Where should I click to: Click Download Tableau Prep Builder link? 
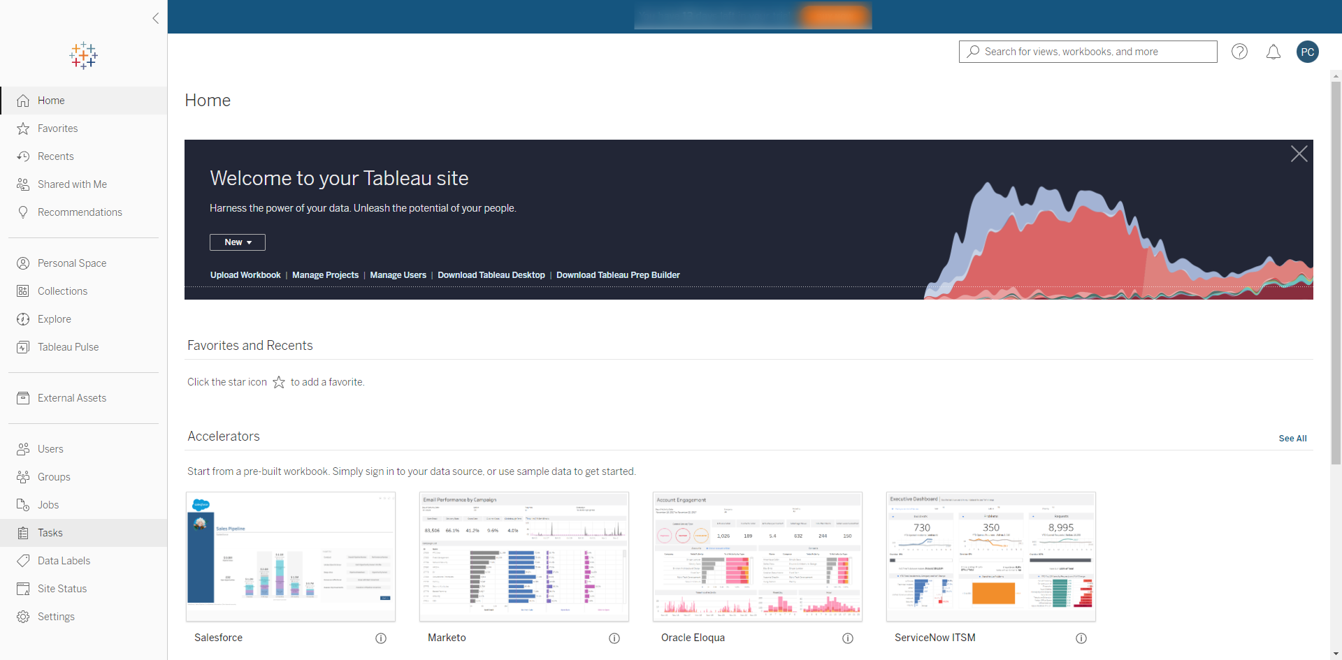(618, 275)
